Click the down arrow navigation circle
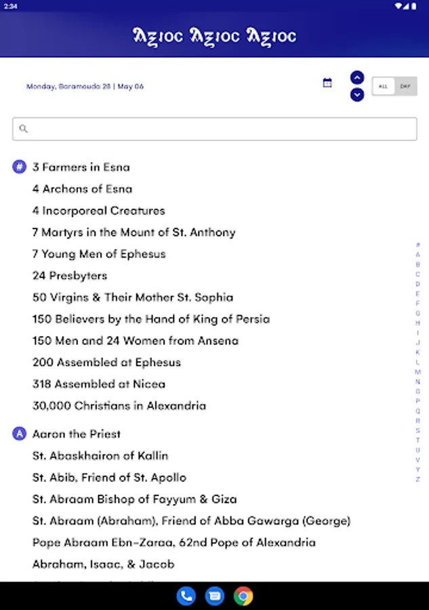 357,95
